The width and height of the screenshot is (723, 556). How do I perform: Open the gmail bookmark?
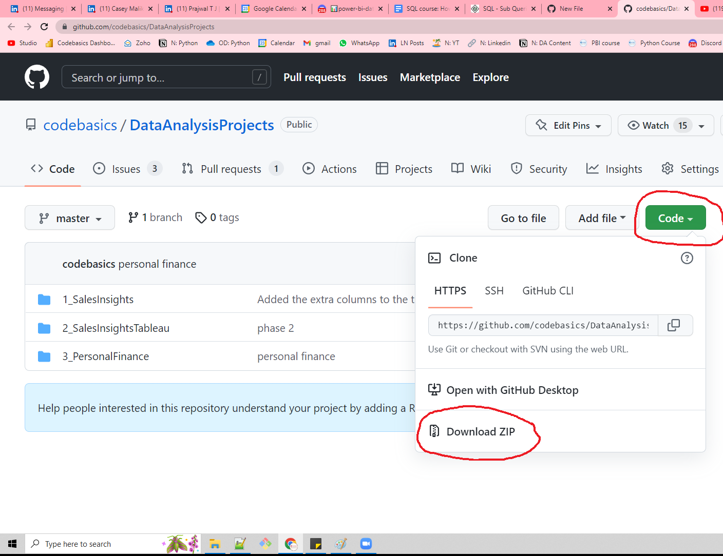tap(317, 43)
